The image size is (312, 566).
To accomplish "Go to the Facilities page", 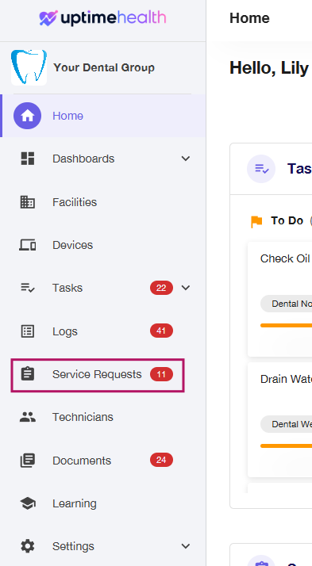I will pos(103,202).
